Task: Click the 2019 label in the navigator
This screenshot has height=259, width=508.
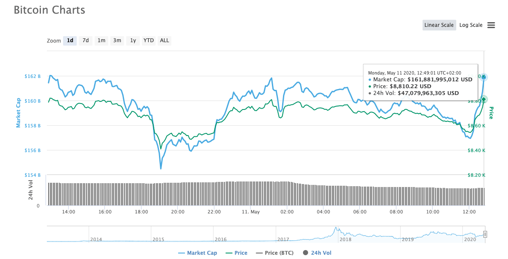Action: (x=407, y=239)
